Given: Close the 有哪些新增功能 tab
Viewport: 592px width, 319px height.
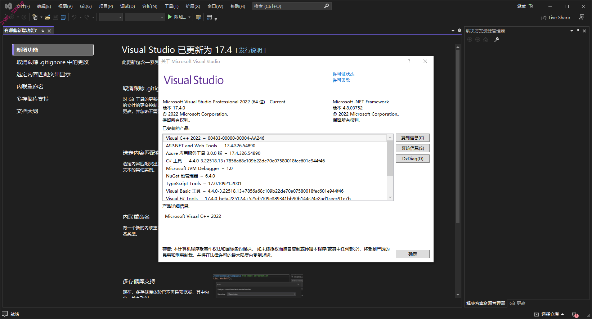Looking at the screenshot, I should pyautogui.click(x=49, y=31).
